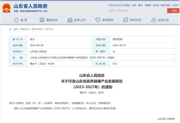
Task: Click the 要闻动态 open-book icon
Action: pos(42,20)
